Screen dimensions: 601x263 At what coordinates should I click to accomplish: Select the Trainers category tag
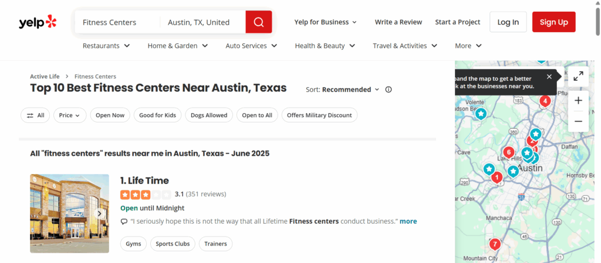click(x=215, y=244)
